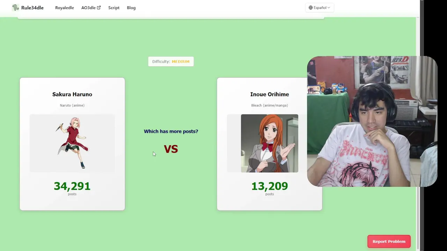Click the Bleach (anime/manga) subtitle

(270, 105)
